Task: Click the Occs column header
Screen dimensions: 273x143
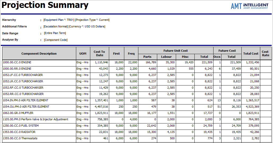Action: click(217, 57)
